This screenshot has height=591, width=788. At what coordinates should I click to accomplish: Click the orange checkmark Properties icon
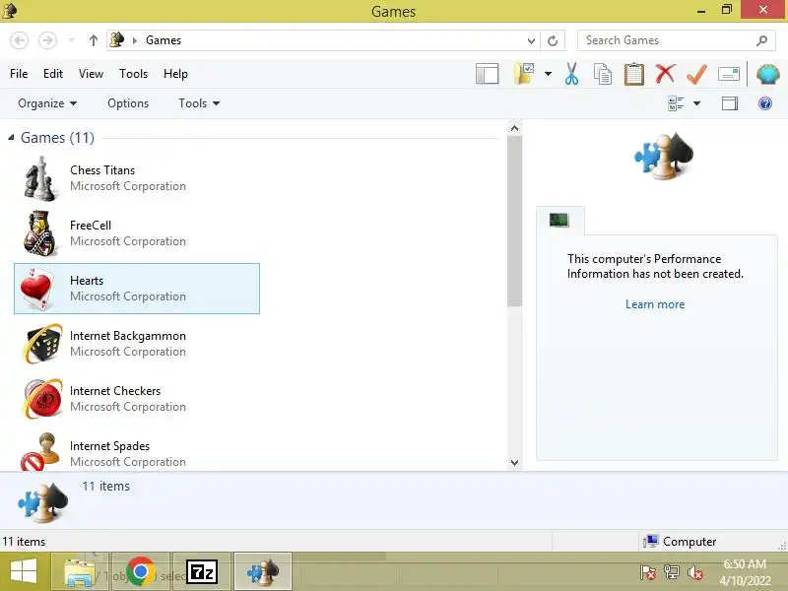pyautogui.click(x=696, y=74)
